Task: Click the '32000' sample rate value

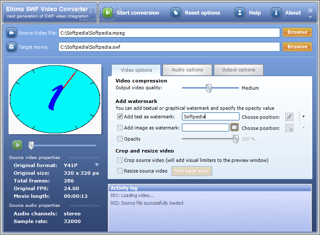Action: [x=72, y=221]
